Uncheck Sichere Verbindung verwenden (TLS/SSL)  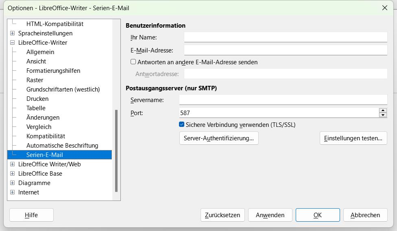[181, 124]
